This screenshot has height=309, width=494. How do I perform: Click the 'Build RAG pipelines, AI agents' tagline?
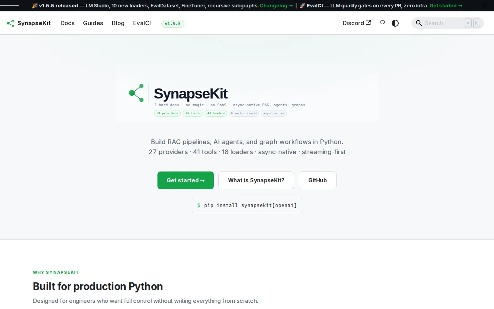pyautogui.click(x=247, y=142)
